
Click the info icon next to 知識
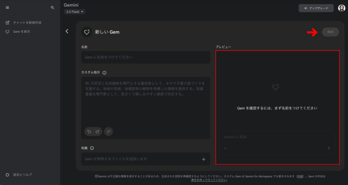pos(92,148)
